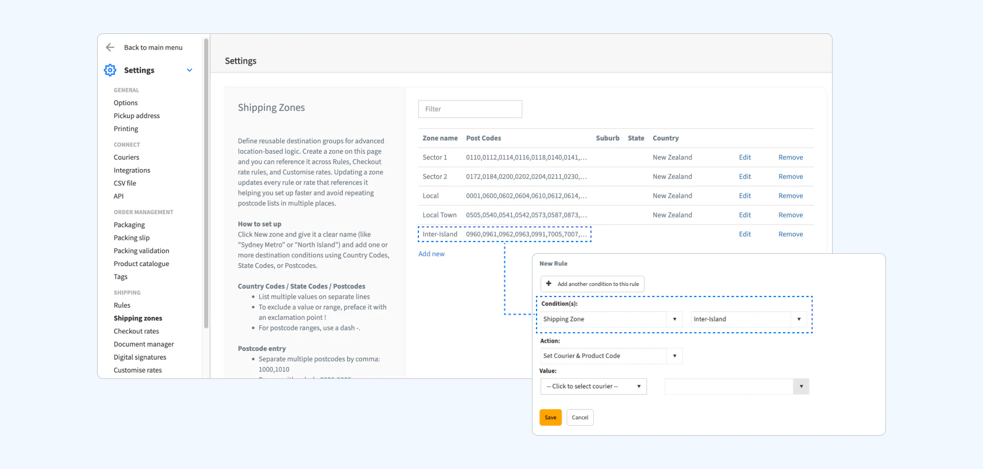Open Couriers in the sidebar
The image size is (983, 469).
coord(126,157)
